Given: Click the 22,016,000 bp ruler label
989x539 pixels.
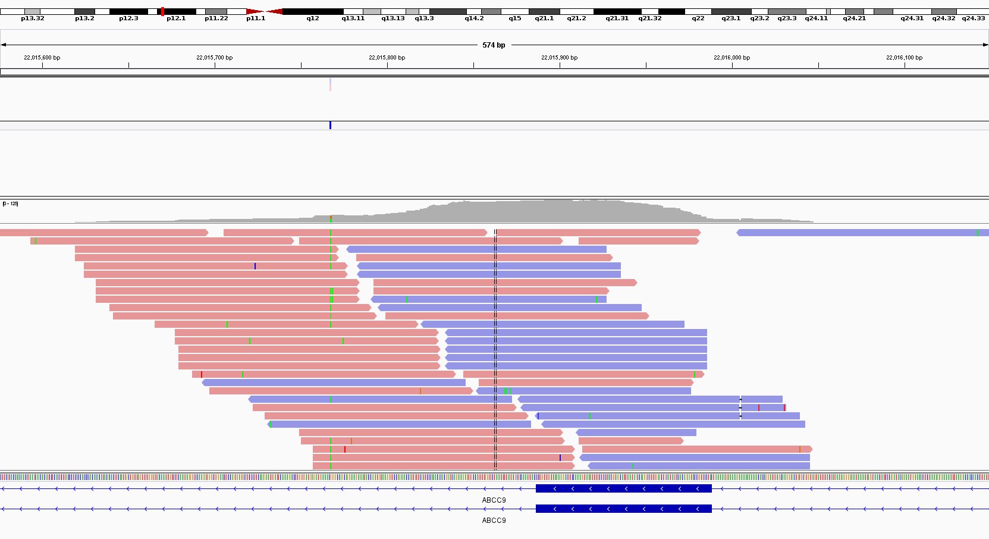Looking at the screenshot, I should (732, 58).
